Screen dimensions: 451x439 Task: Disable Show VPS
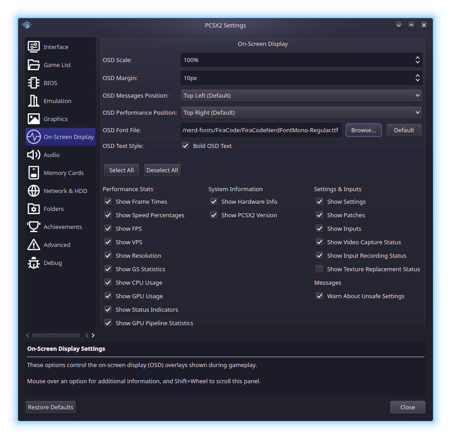coord(108,242)
